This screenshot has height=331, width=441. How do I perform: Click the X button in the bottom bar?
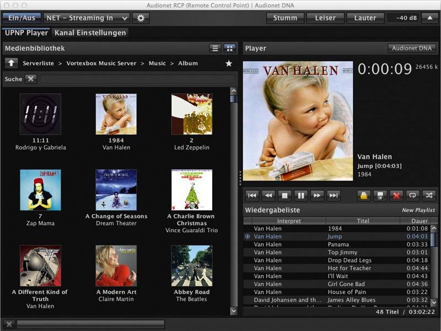[9, 324]
